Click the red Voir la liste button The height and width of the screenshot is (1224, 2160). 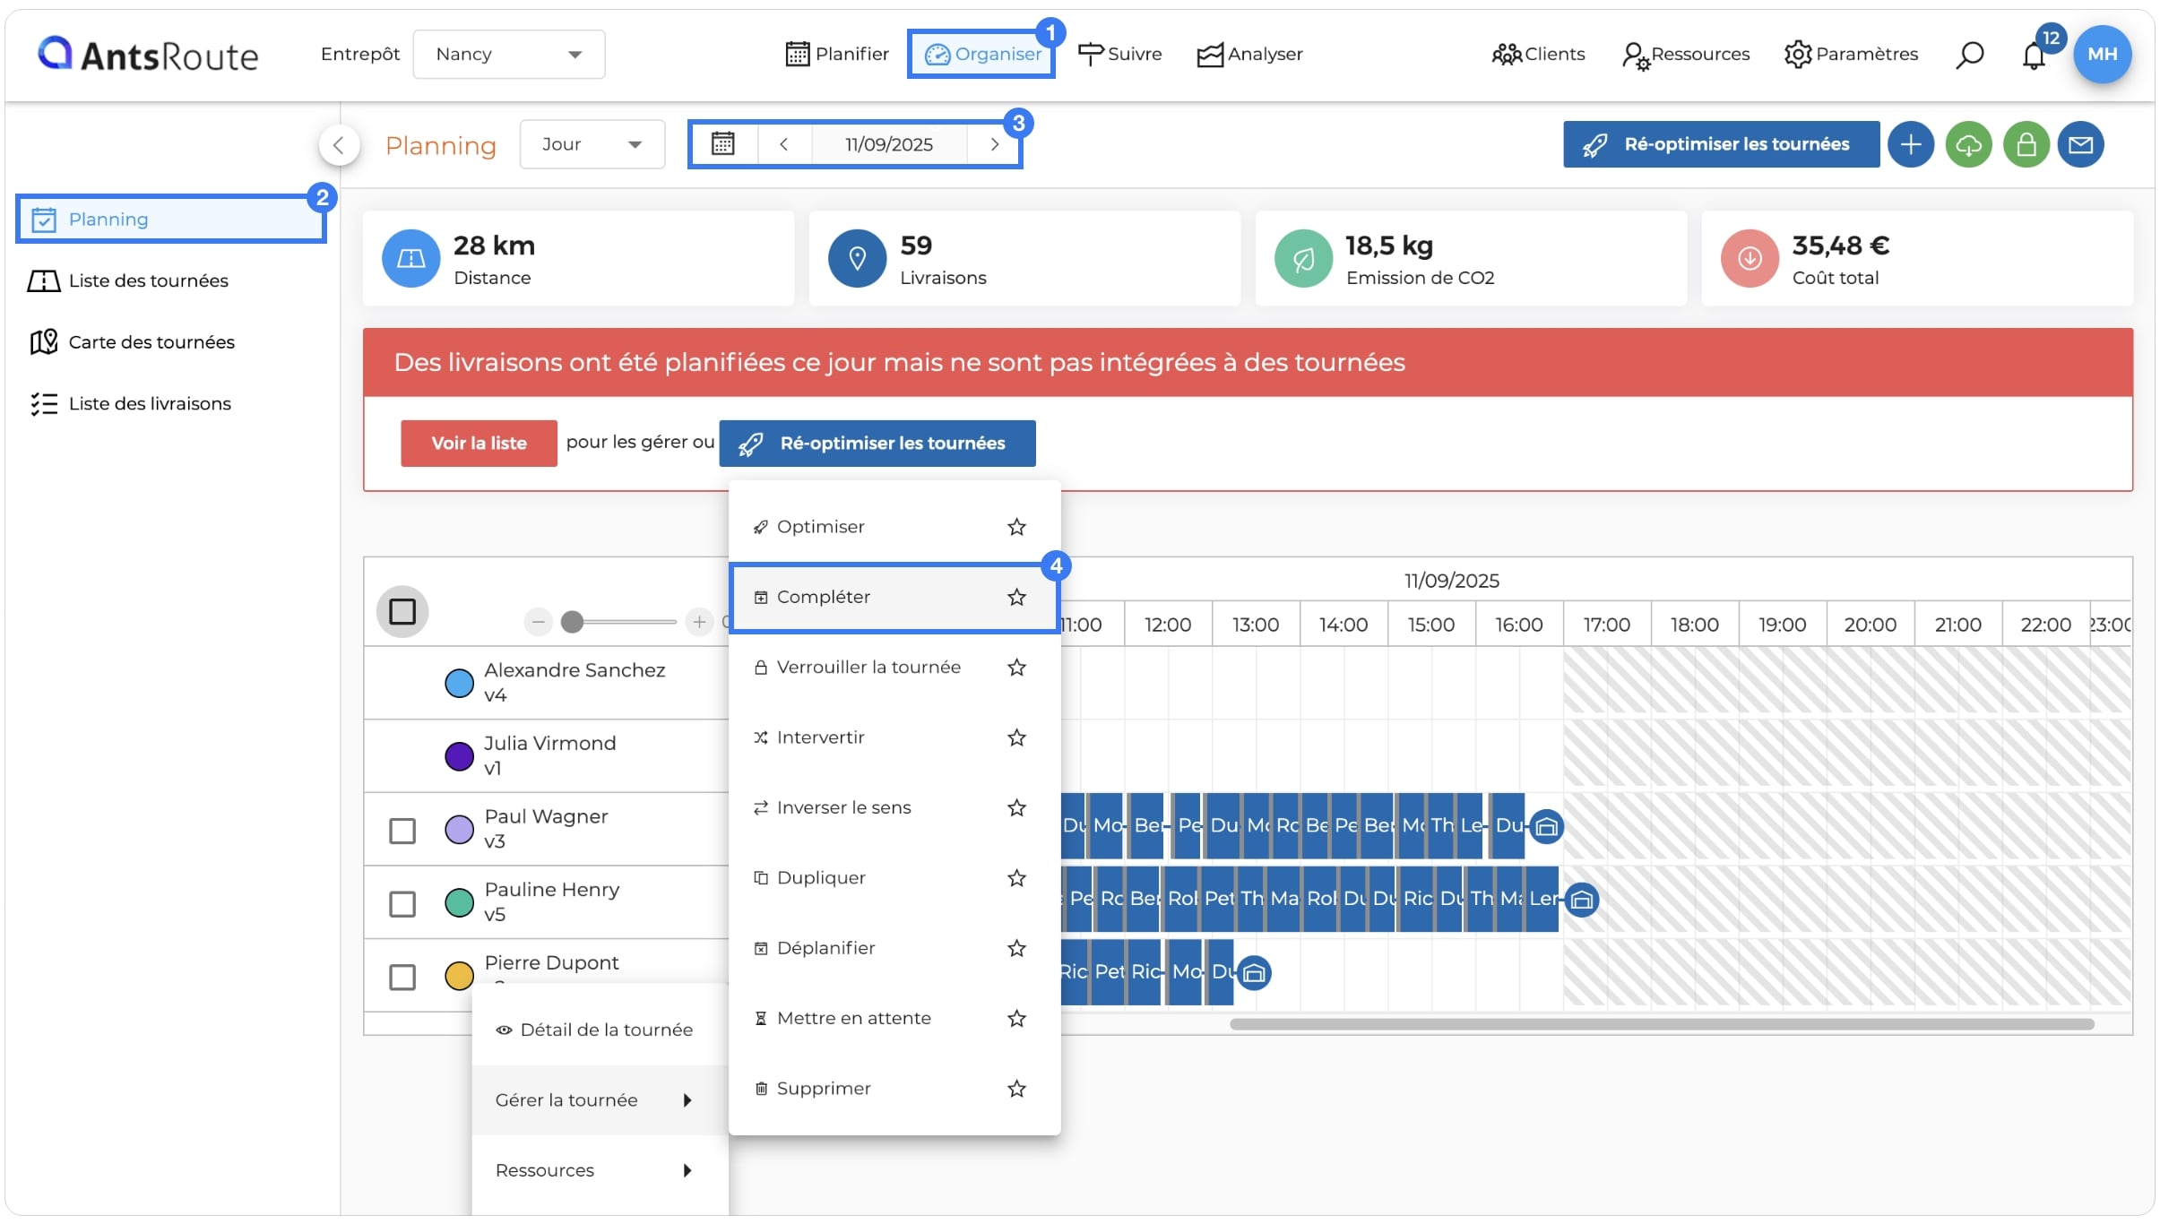point(479,443)
